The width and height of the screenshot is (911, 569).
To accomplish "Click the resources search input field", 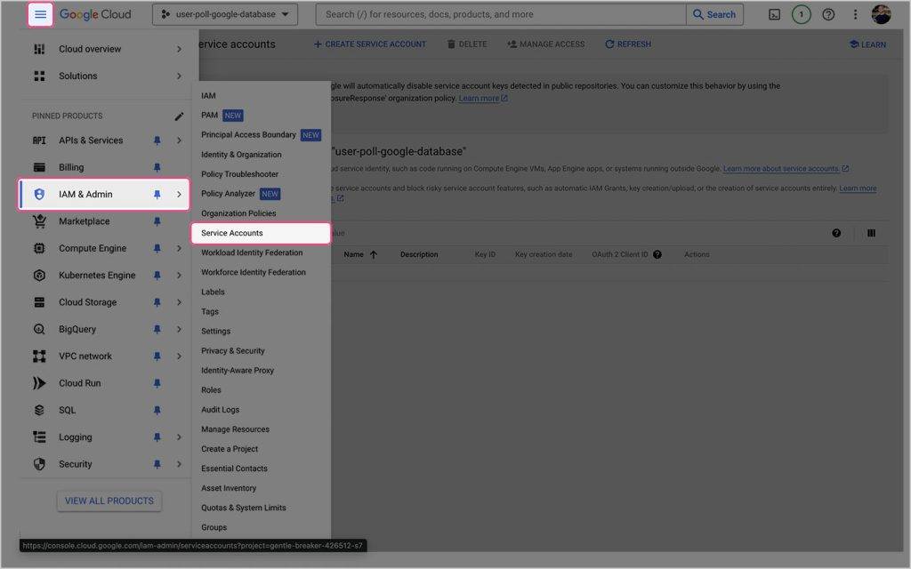I will click(501, 14).
